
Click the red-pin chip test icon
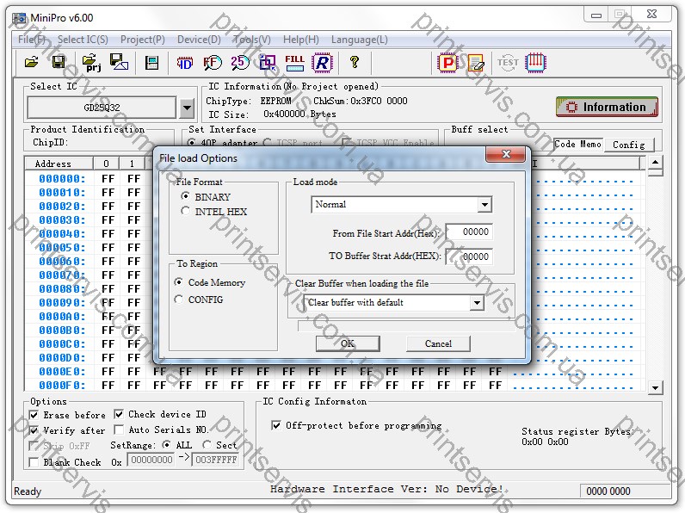tap(535, 63)
